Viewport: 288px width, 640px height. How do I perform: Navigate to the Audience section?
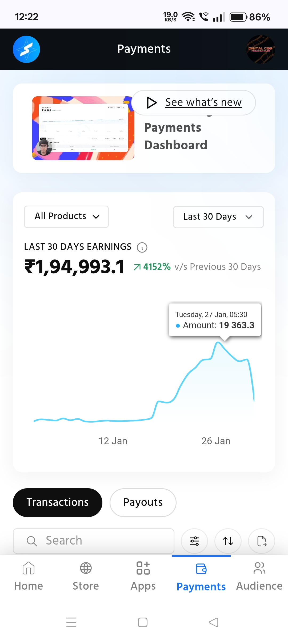pyautogui.click(x=259, y=576)
